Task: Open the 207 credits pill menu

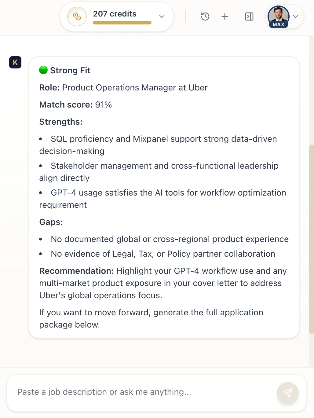Action: coord(116,16)
